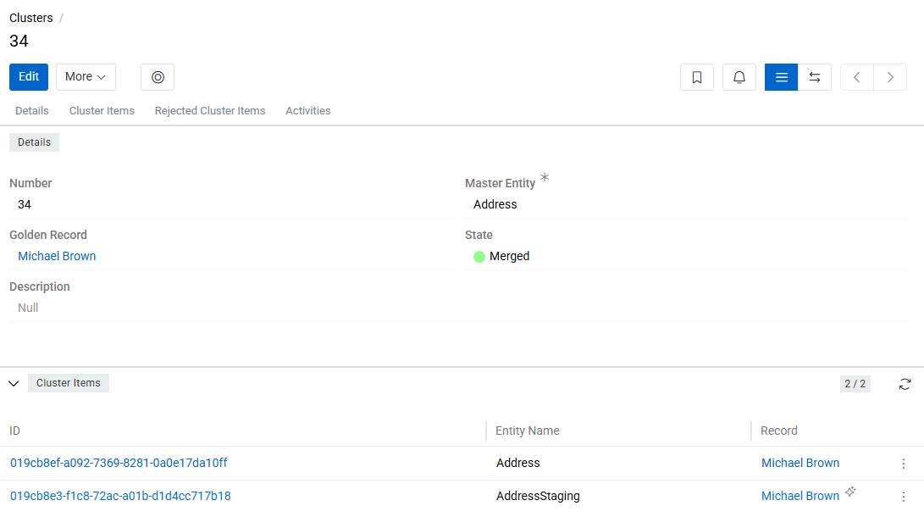Viewport: 924px width, 517px height.
Task: Collapse the Cluster Items section
Action: coord(14,384)
